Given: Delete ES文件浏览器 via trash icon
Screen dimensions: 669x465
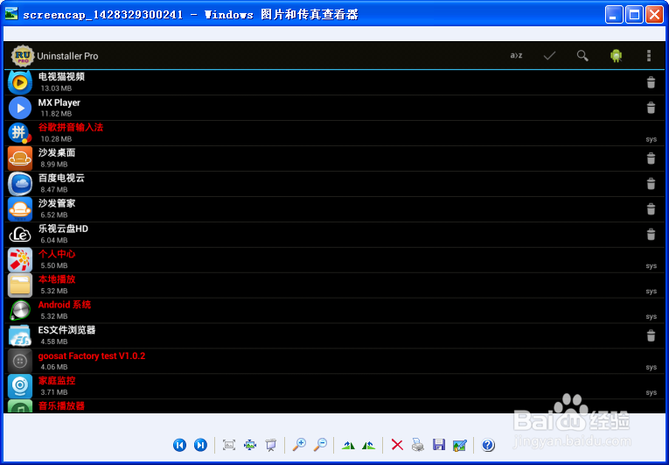Looking at the screenshot, I should point(651,336).
